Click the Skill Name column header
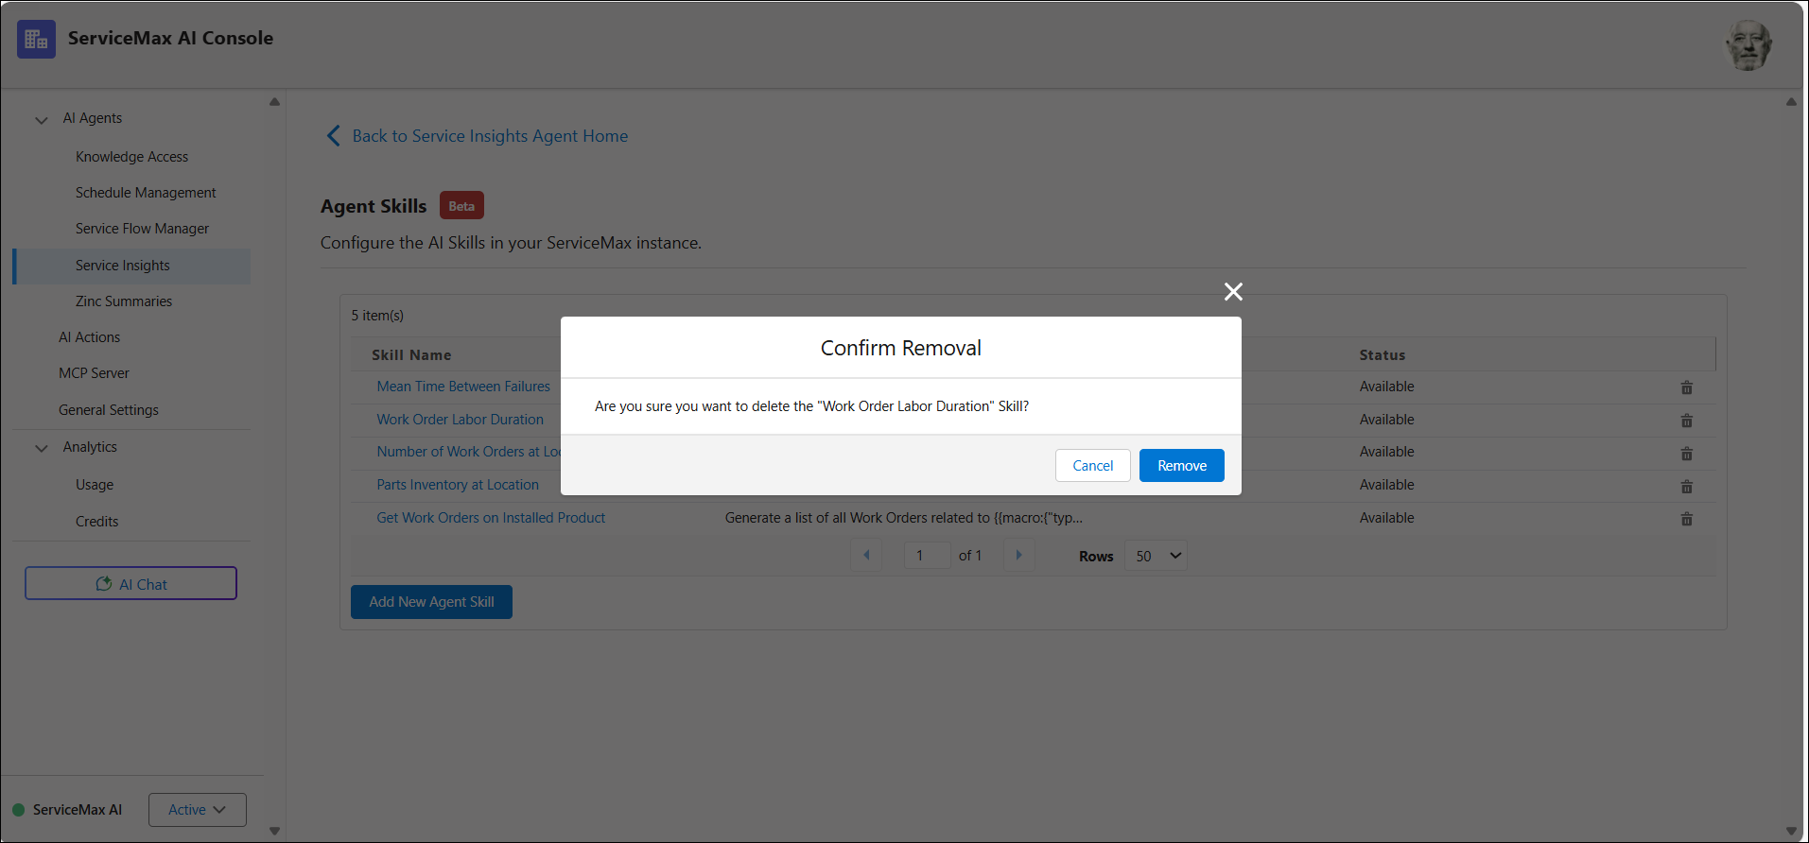The height and width of the screenshot is (843, 1809). pos(411,355)
